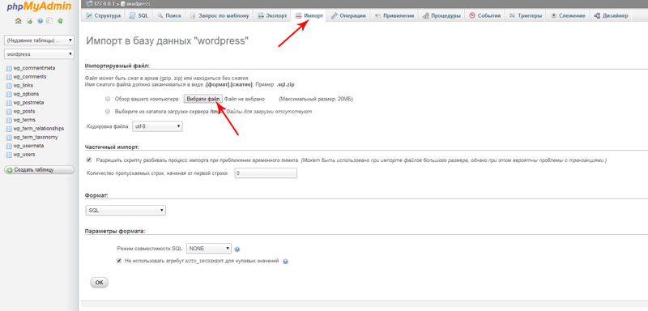Open the wp_posts table link
Screen dimensions: 648x311
coord(24,112)
